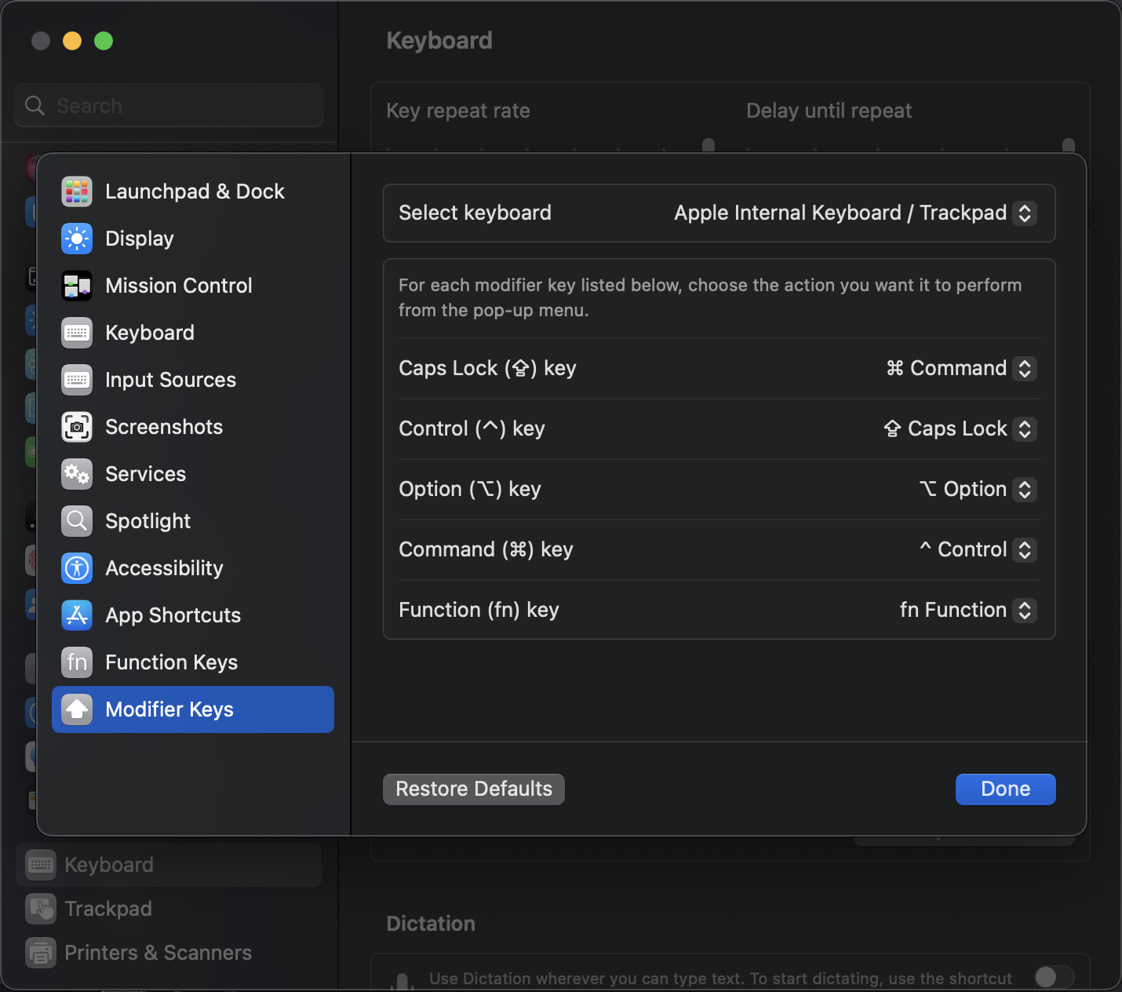The image size is (1122, 992).
Task: Select Modifier Keys category
Action: [193, 709]
